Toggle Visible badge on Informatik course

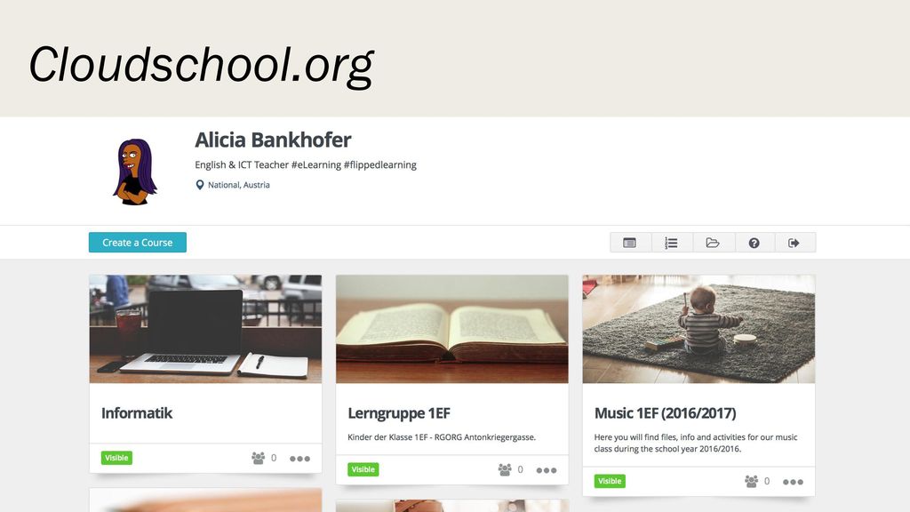click(x=116, y=458)
